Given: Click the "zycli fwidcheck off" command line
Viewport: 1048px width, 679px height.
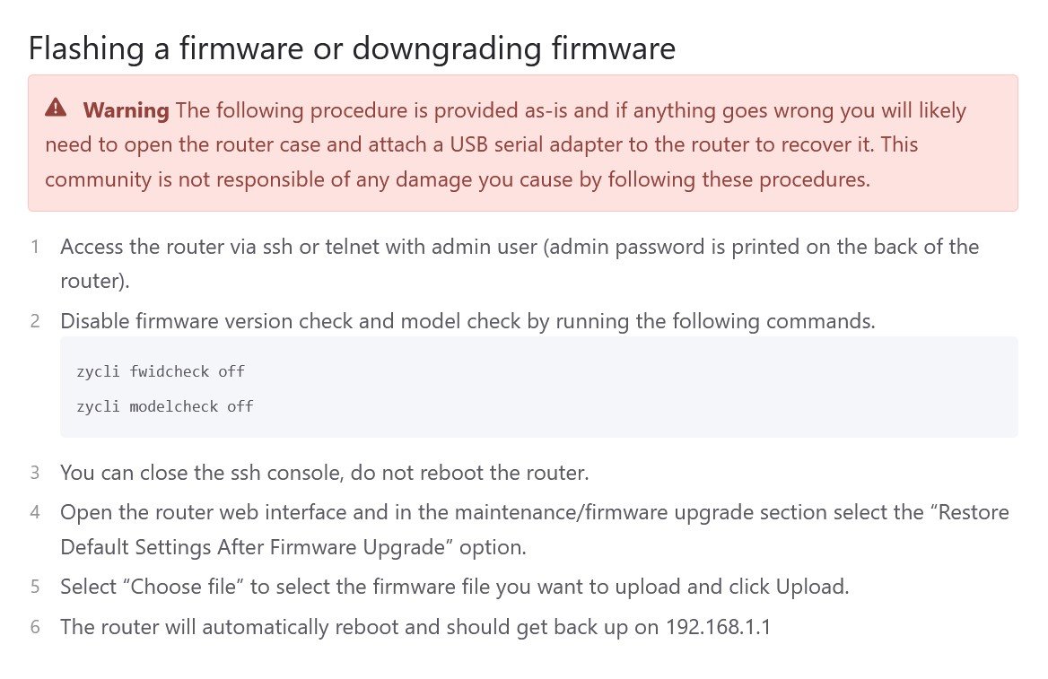Looking at the screenshot, I should coord(161,371).
